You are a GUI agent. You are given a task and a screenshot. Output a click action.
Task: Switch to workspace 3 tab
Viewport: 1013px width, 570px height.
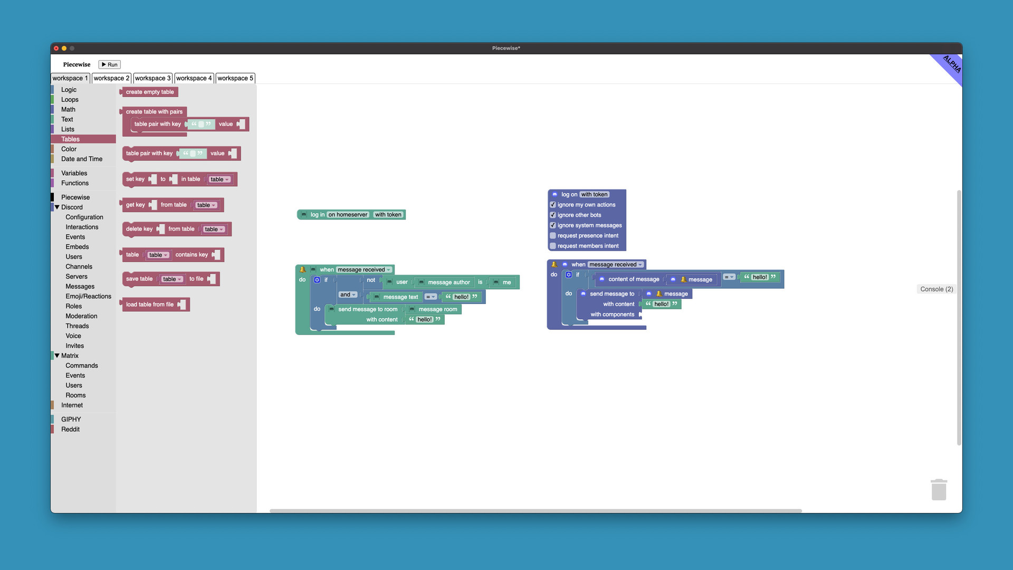(152, 78)
